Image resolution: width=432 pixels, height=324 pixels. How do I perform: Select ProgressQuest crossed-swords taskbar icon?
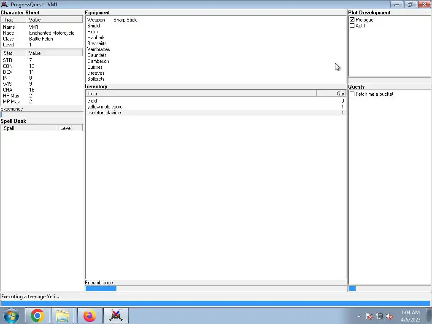116,316
